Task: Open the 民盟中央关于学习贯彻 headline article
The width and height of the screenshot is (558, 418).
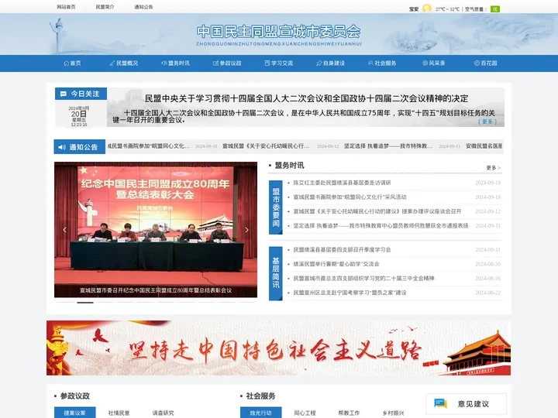Action: click(x=306, y=98)
